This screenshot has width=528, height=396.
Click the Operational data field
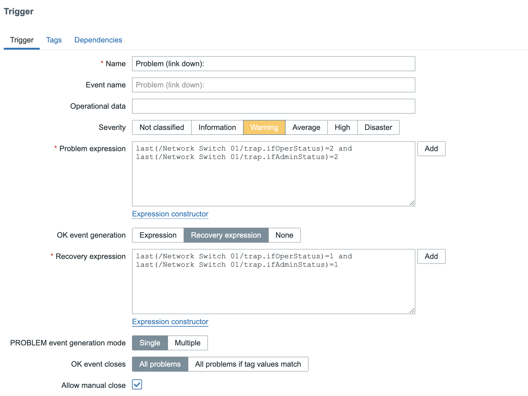click(x=274, y=106)
